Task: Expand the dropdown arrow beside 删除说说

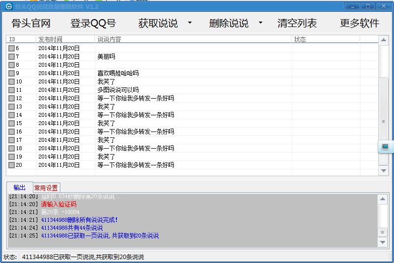Action: pos(260,23)
